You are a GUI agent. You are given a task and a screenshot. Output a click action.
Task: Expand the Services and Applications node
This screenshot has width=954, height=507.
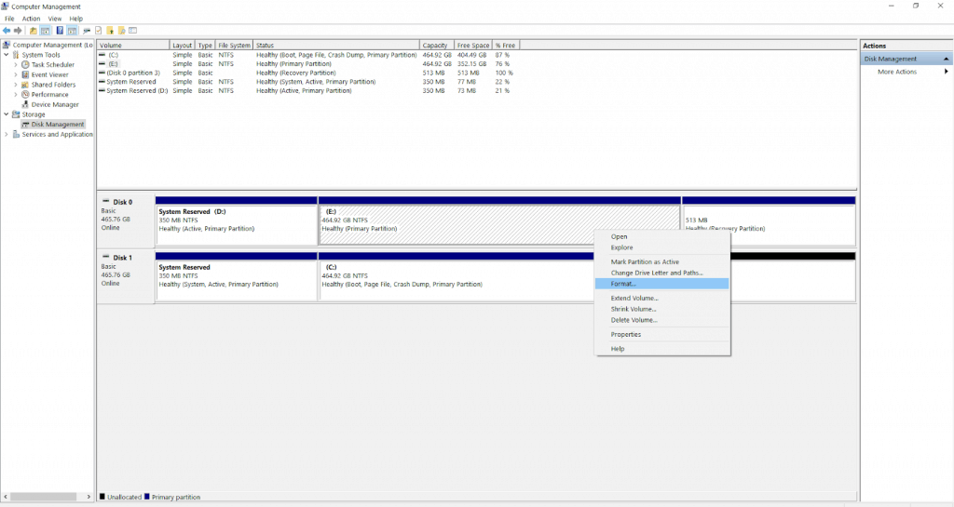click(7, 134)
